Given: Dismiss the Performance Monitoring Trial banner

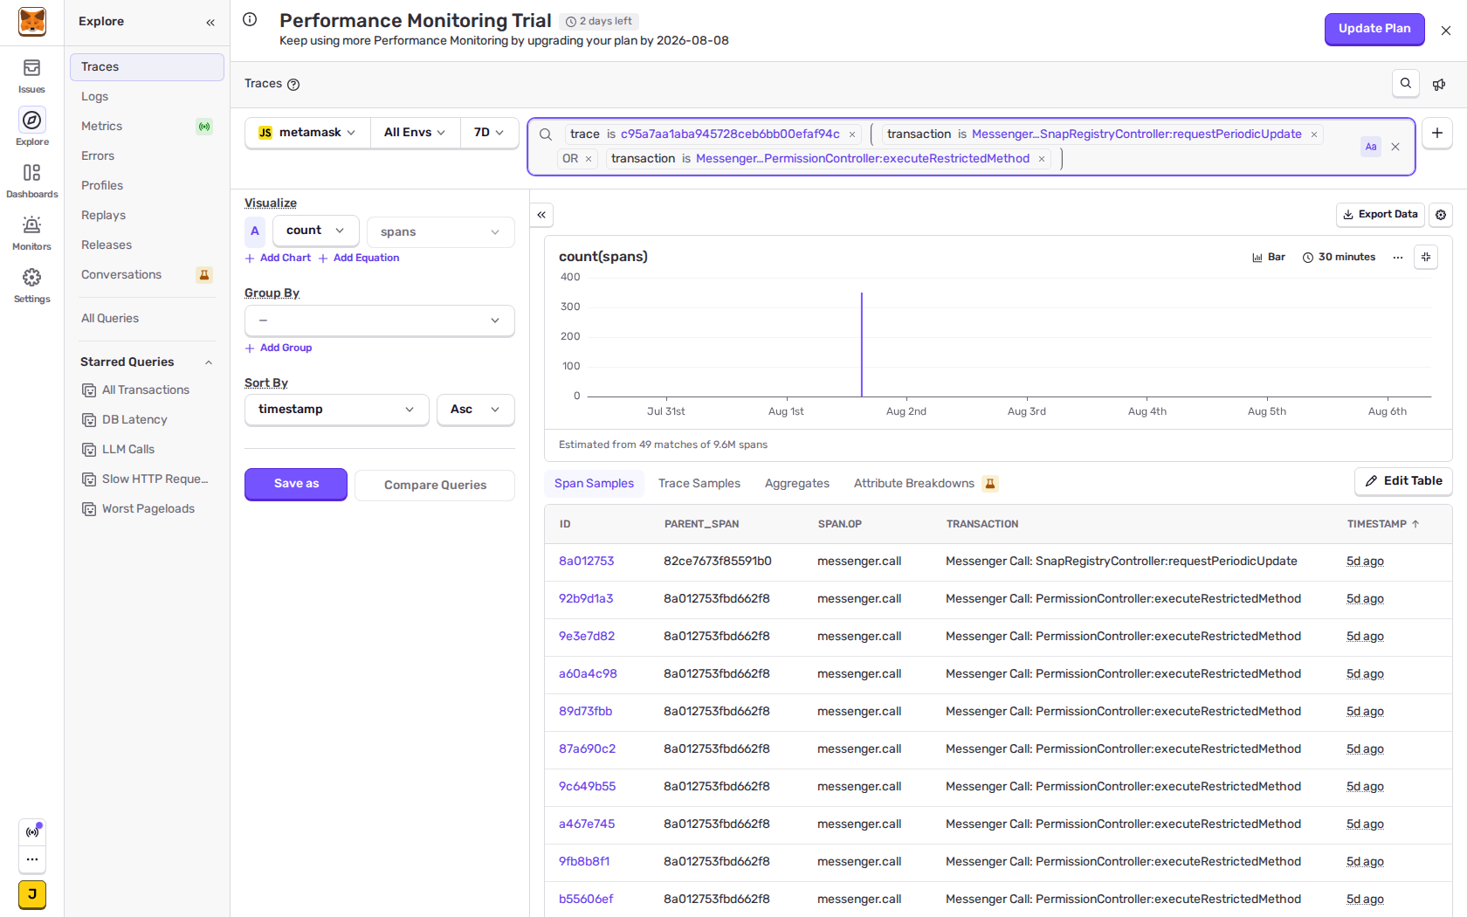Looking at the screenshot, I should (1446, 31).
